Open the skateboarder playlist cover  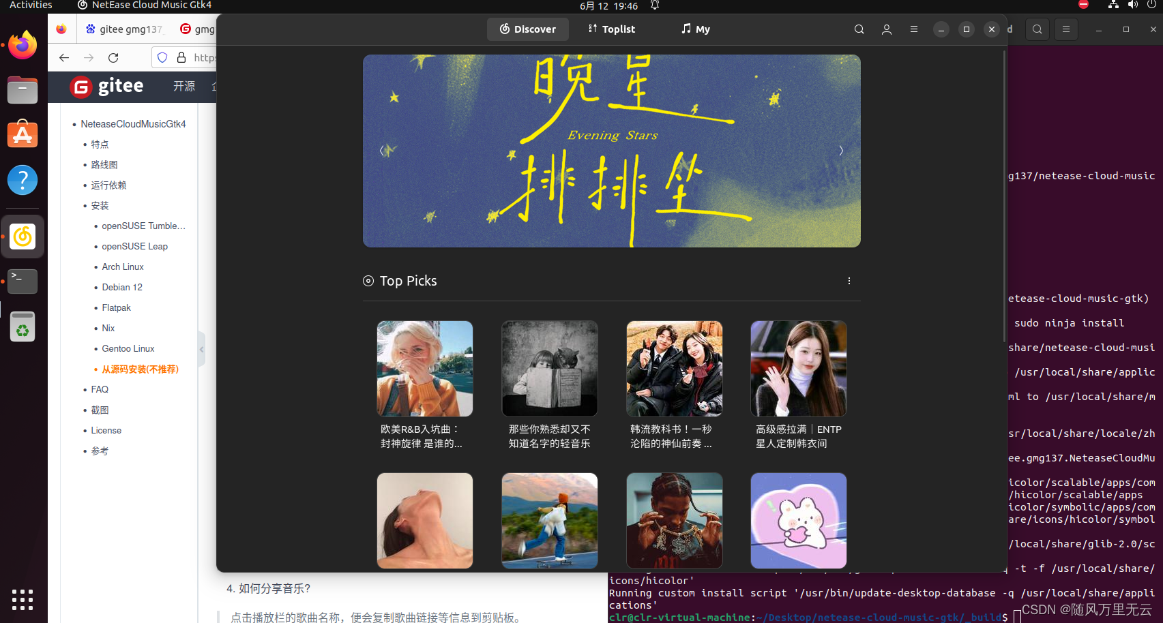click(550, 521)
